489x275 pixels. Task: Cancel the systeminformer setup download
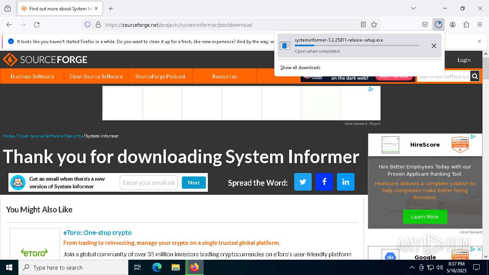[x=434, y=46]
